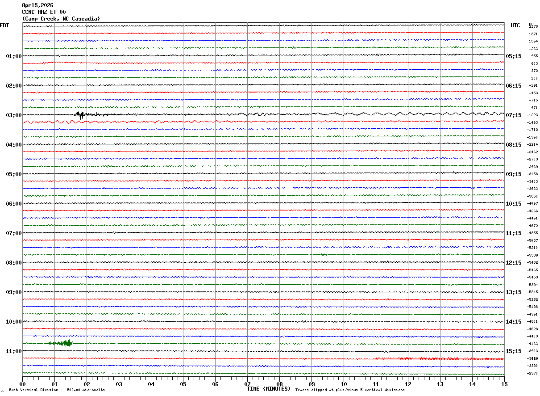This screenshot has width=540, height=396.
Task: Click the DC offset value -4801
Action: pos(532,322)
